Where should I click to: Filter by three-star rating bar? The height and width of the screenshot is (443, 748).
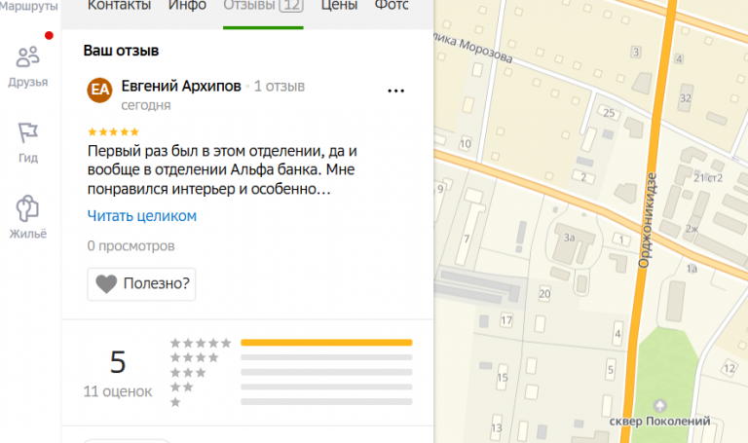326,372
